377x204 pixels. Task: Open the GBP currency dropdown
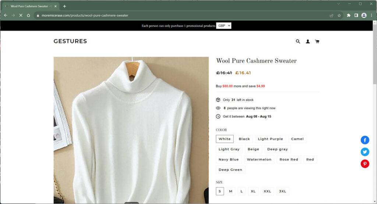click(224, 26)
